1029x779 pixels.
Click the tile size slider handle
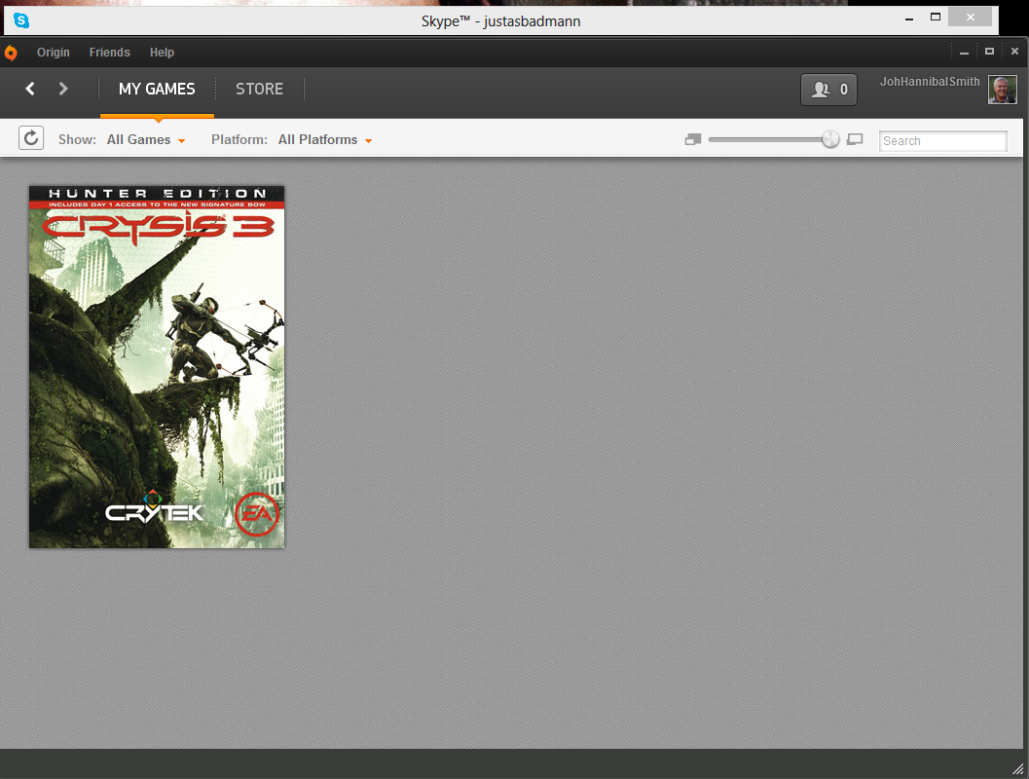(830, 139)
